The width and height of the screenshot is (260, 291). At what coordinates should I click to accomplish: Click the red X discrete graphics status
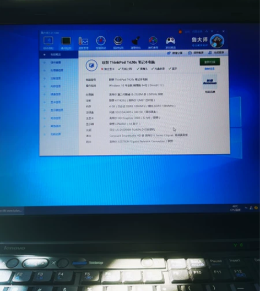pyautogui.click(x=107, y=69)
